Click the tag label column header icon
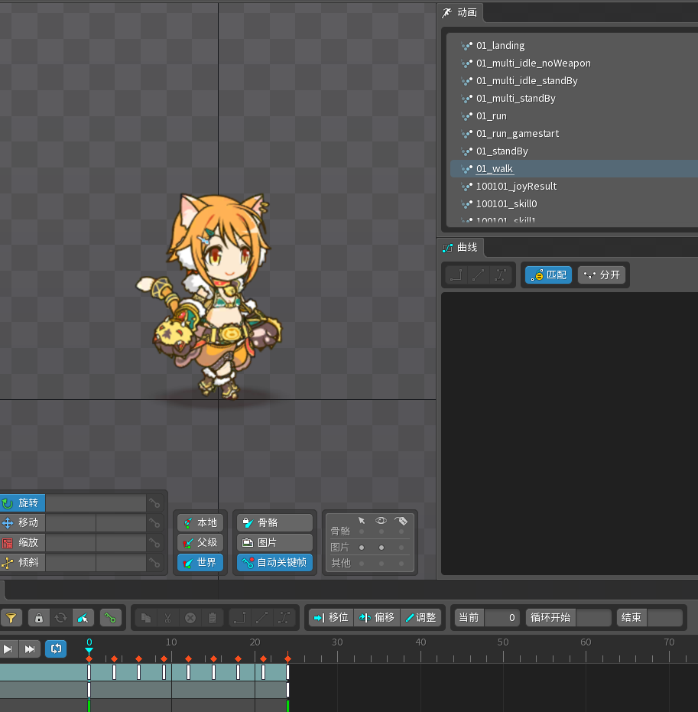This screenshot has width=698, height=712. pos(401,520)
